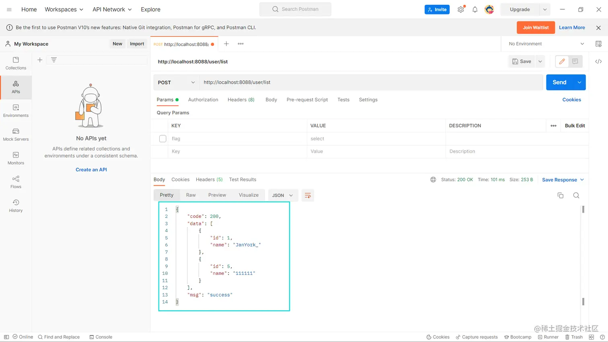Open Flows in the sidebar
The image size is (608, 342).
point(16,182)
